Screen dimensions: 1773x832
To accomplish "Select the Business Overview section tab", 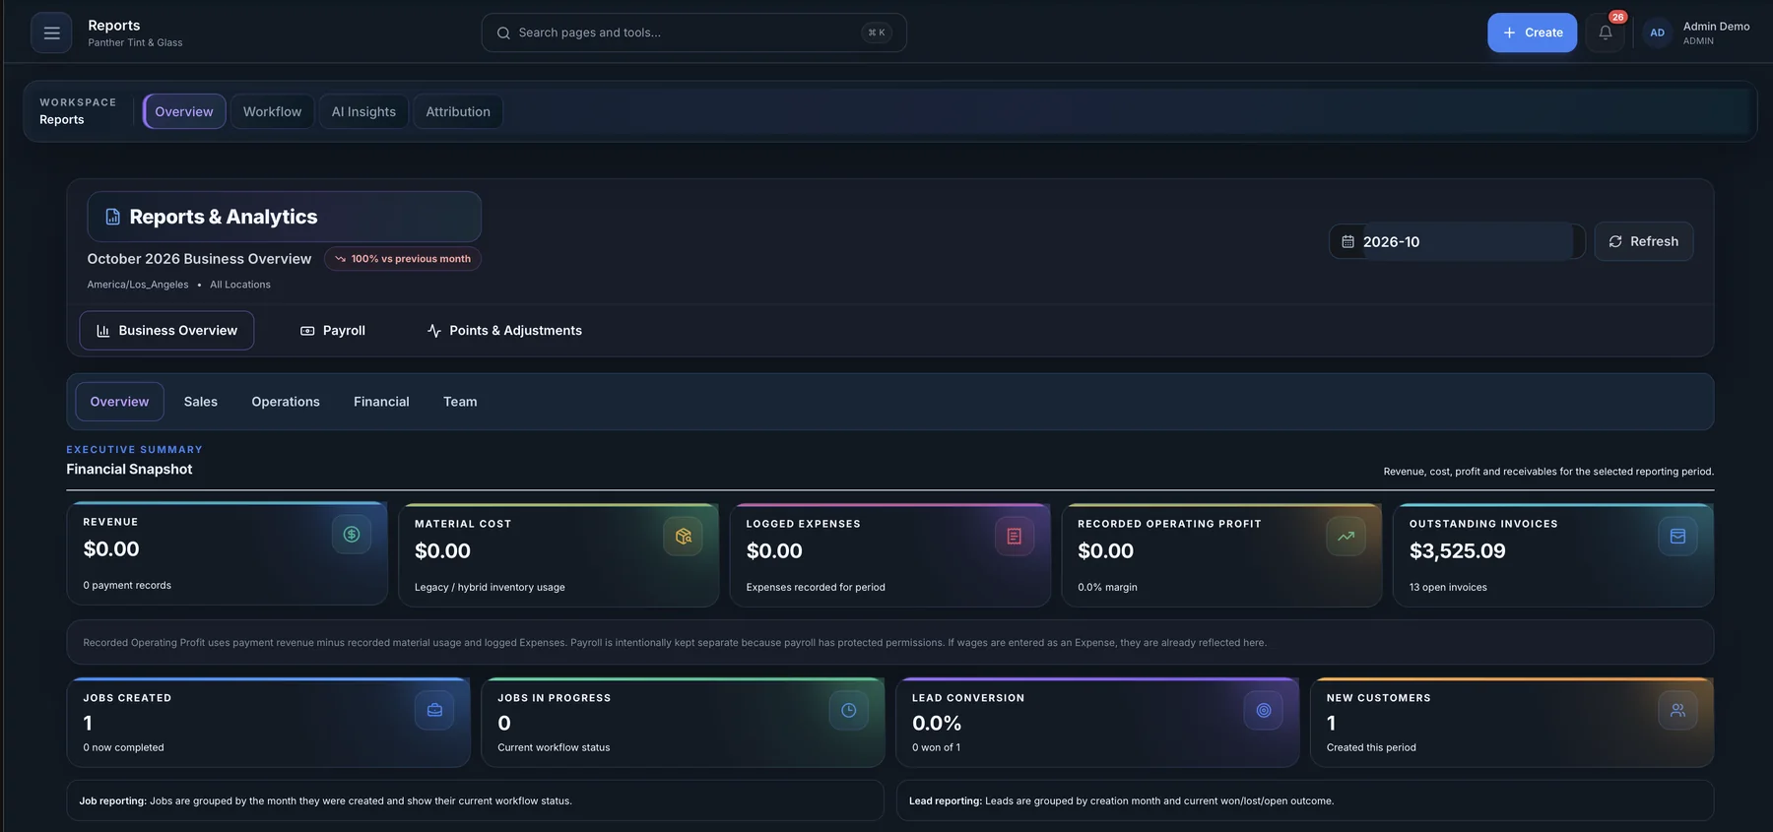I will (166, 331).
